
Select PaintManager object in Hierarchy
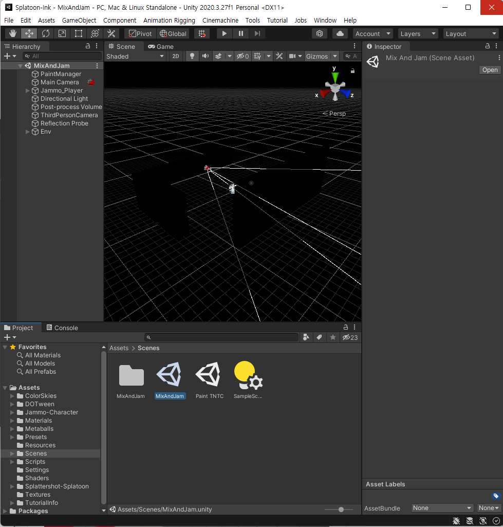point(61,74)
